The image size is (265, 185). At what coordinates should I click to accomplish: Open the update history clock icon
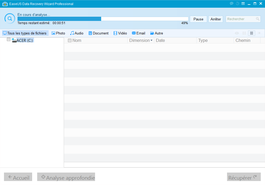(x=237, y=3)
